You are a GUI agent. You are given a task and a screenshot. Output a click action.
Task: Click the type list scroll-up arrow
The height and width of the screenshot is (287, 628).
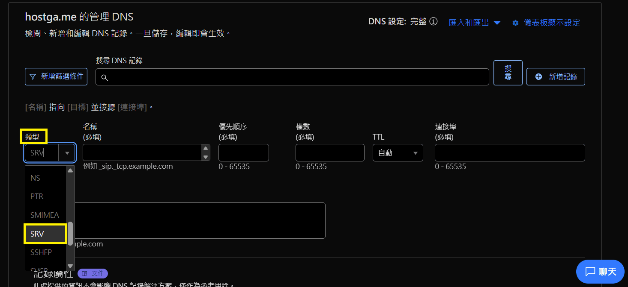click(70, 170)
